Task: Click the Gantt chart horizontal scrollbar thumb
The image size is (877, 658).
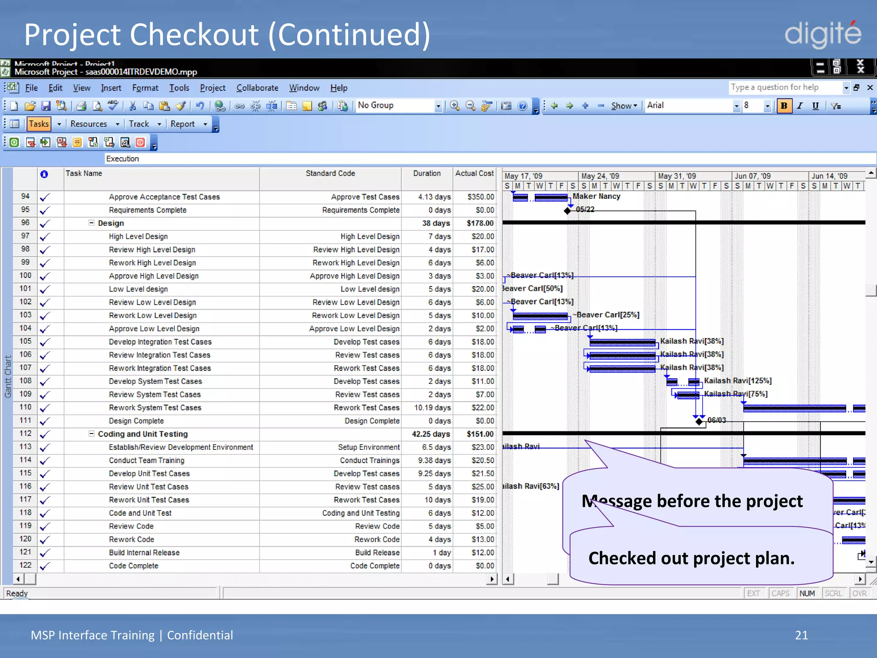Action: 553,579
